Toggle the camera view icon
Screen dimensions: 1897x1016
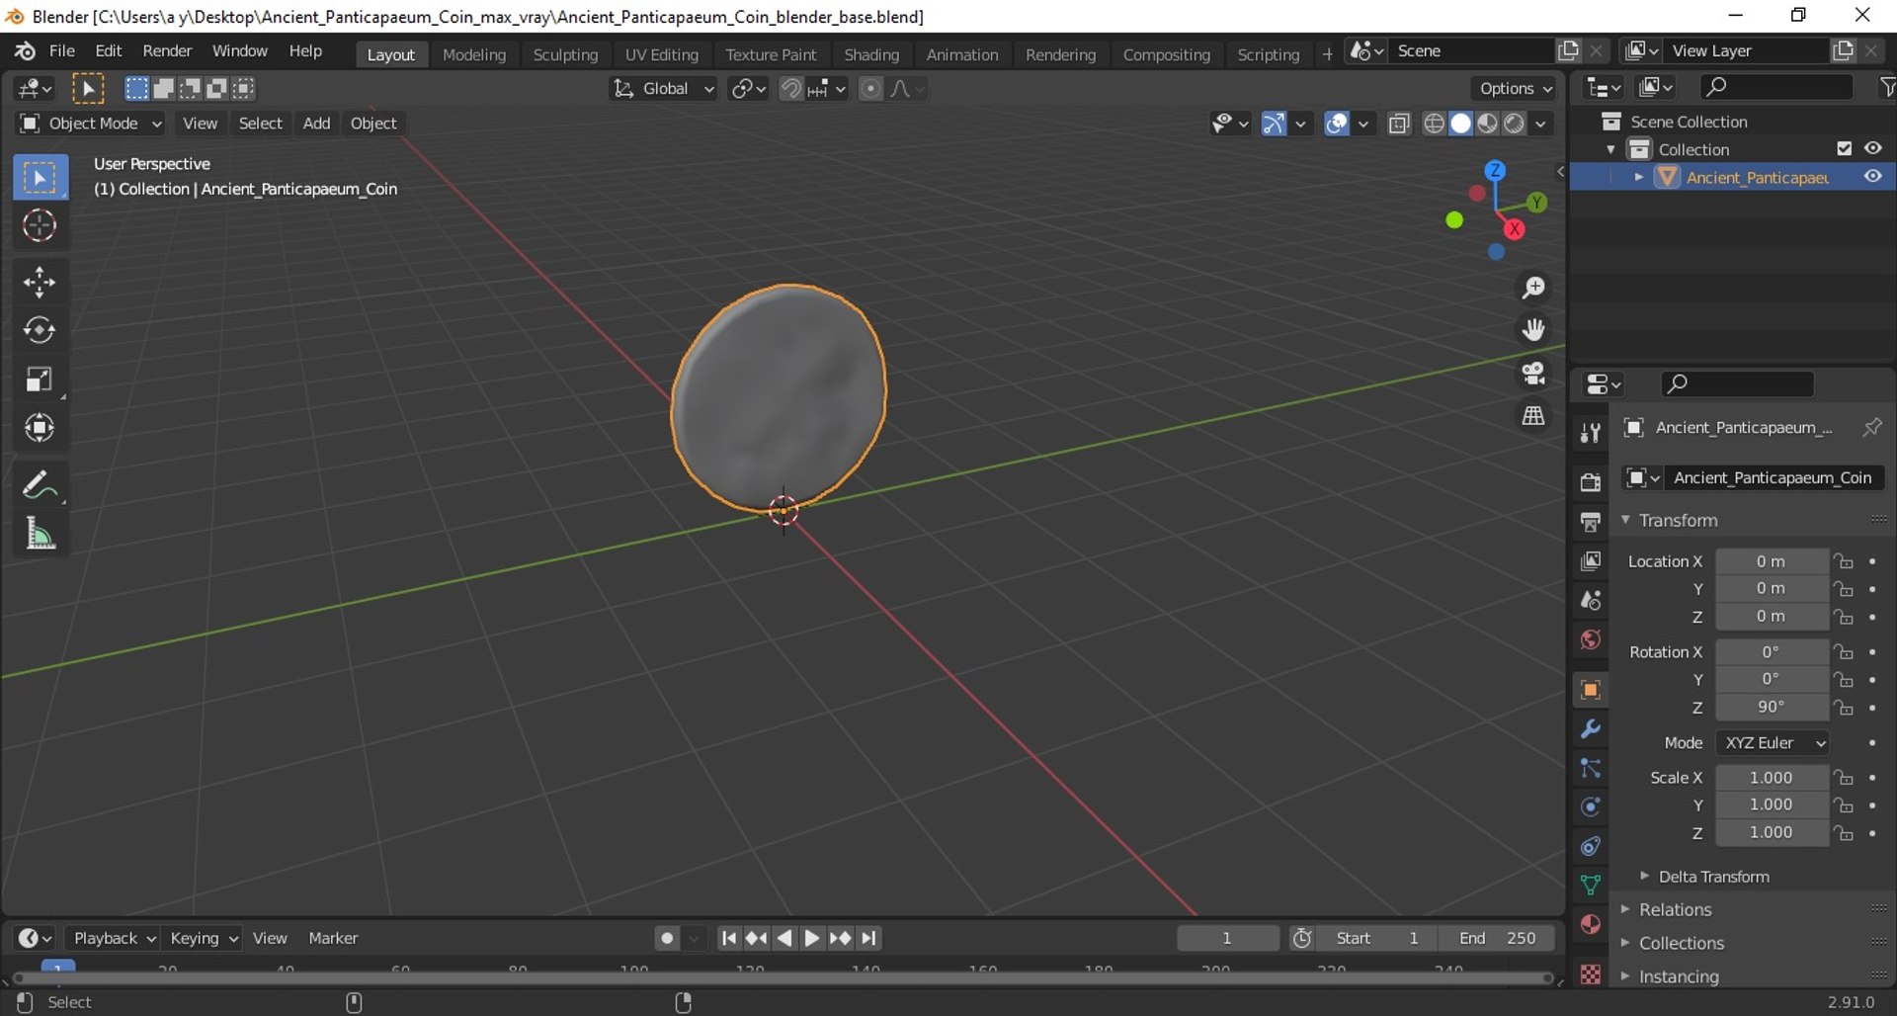(x=1533, y=373)
